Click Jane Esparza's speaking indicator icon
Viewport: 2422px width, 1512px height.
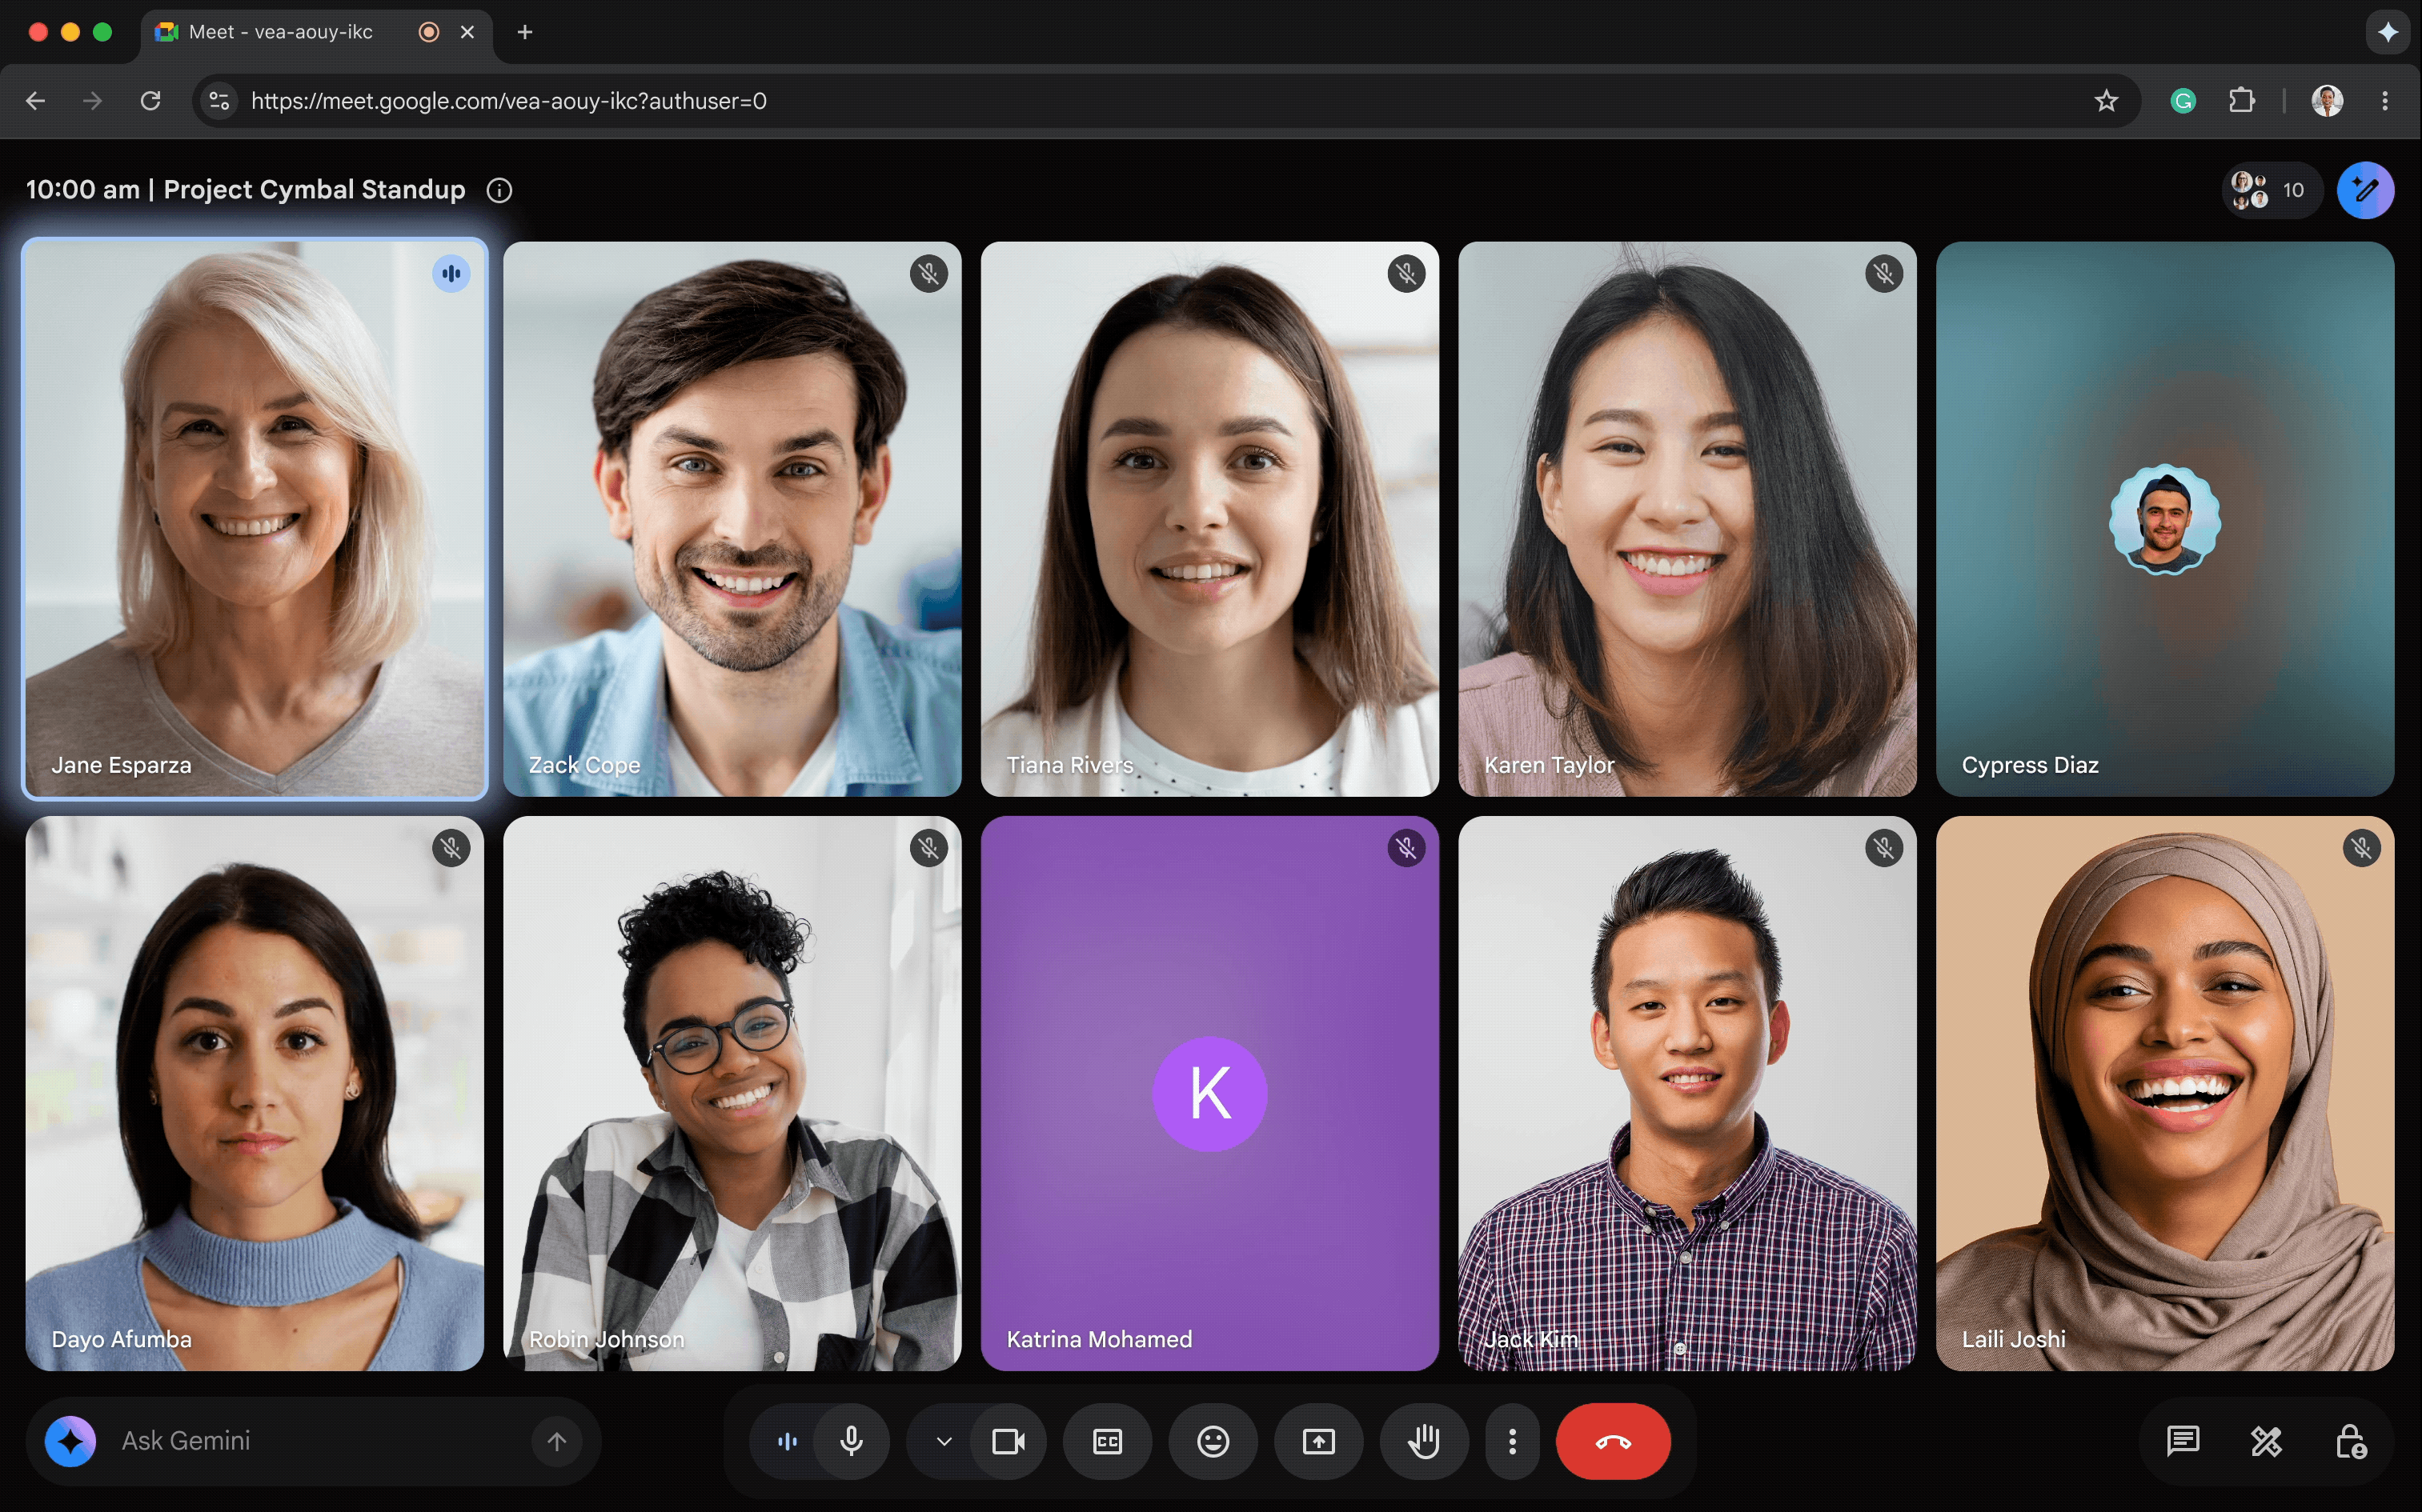[451, 273]
